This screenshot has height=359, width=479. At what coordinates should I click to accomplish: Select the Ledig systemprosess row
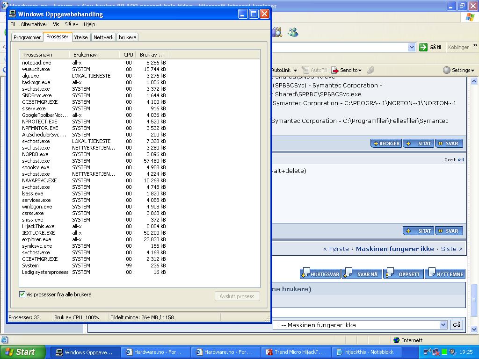tap(94, 273)
